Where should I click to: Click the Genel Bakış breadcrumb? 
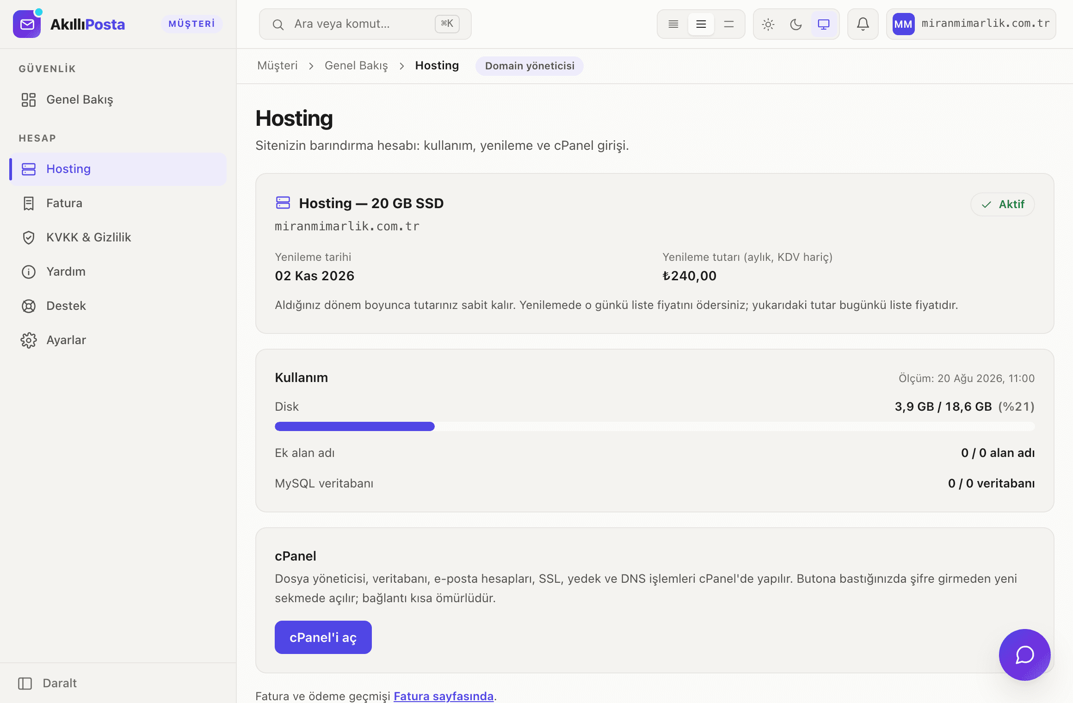tap(356, 66)
